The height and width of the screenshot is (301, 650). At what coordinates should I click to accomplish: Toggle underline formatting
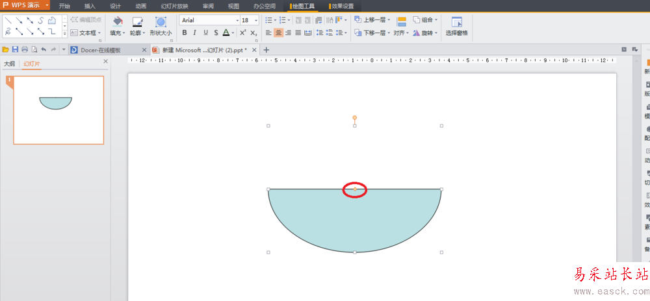205,32
